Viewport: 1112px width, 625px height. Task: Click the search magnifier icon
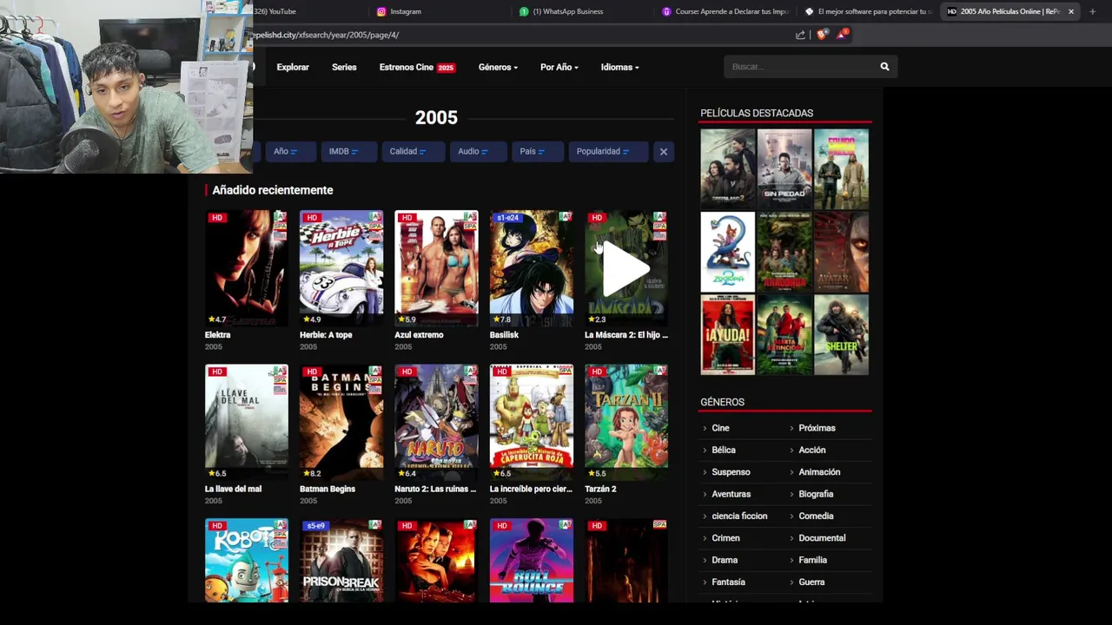884,67
